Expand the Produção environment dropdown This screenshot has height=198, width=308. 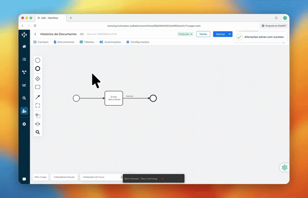[x=185, y=34]
